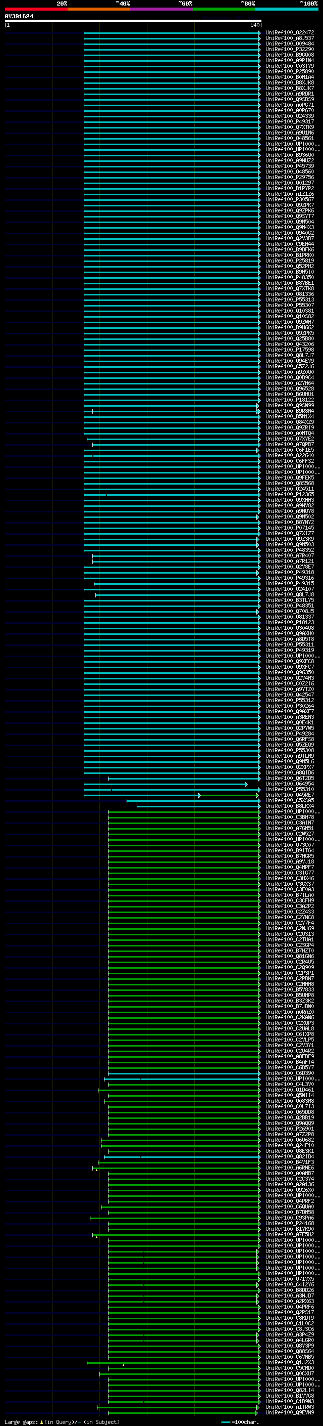Screen dimensions: 323x1426
Task: Open the UniRef100_Q2XPX7 hit
Action: click(289, 767)
